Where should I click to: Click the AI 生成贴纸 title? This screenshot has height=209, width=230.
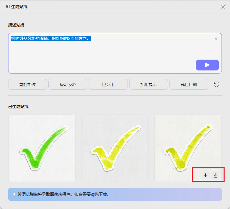(17, 7)
